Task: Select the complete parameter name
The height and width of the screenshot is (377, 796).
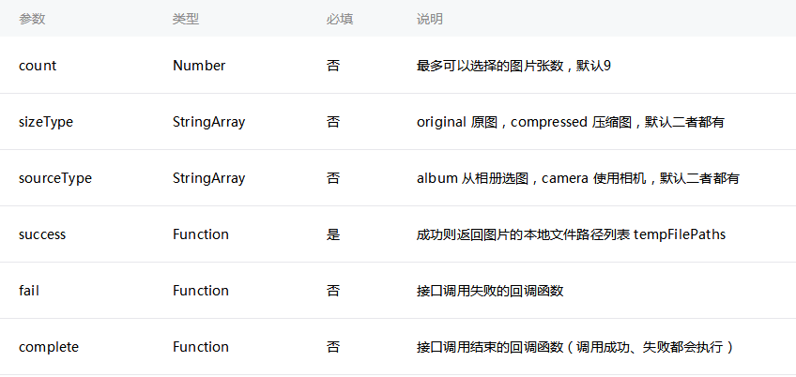Action: pyautogui.click(x=49, y=347)
